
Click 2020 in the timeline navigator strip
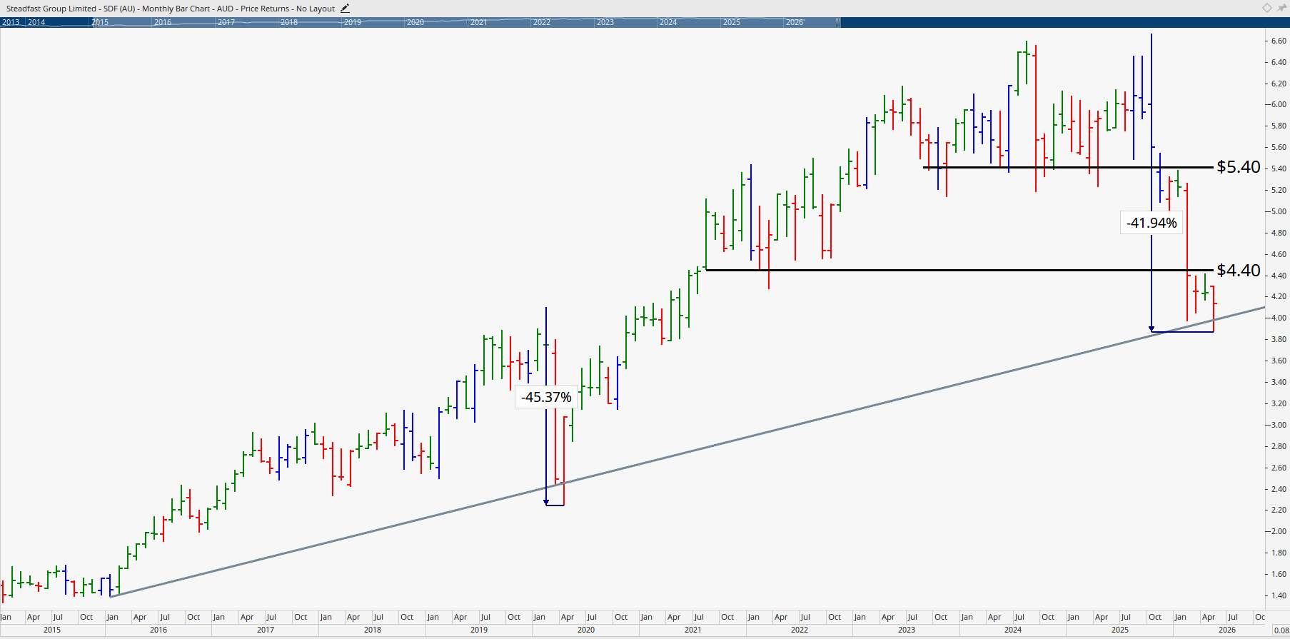click(x=415, y=22)
